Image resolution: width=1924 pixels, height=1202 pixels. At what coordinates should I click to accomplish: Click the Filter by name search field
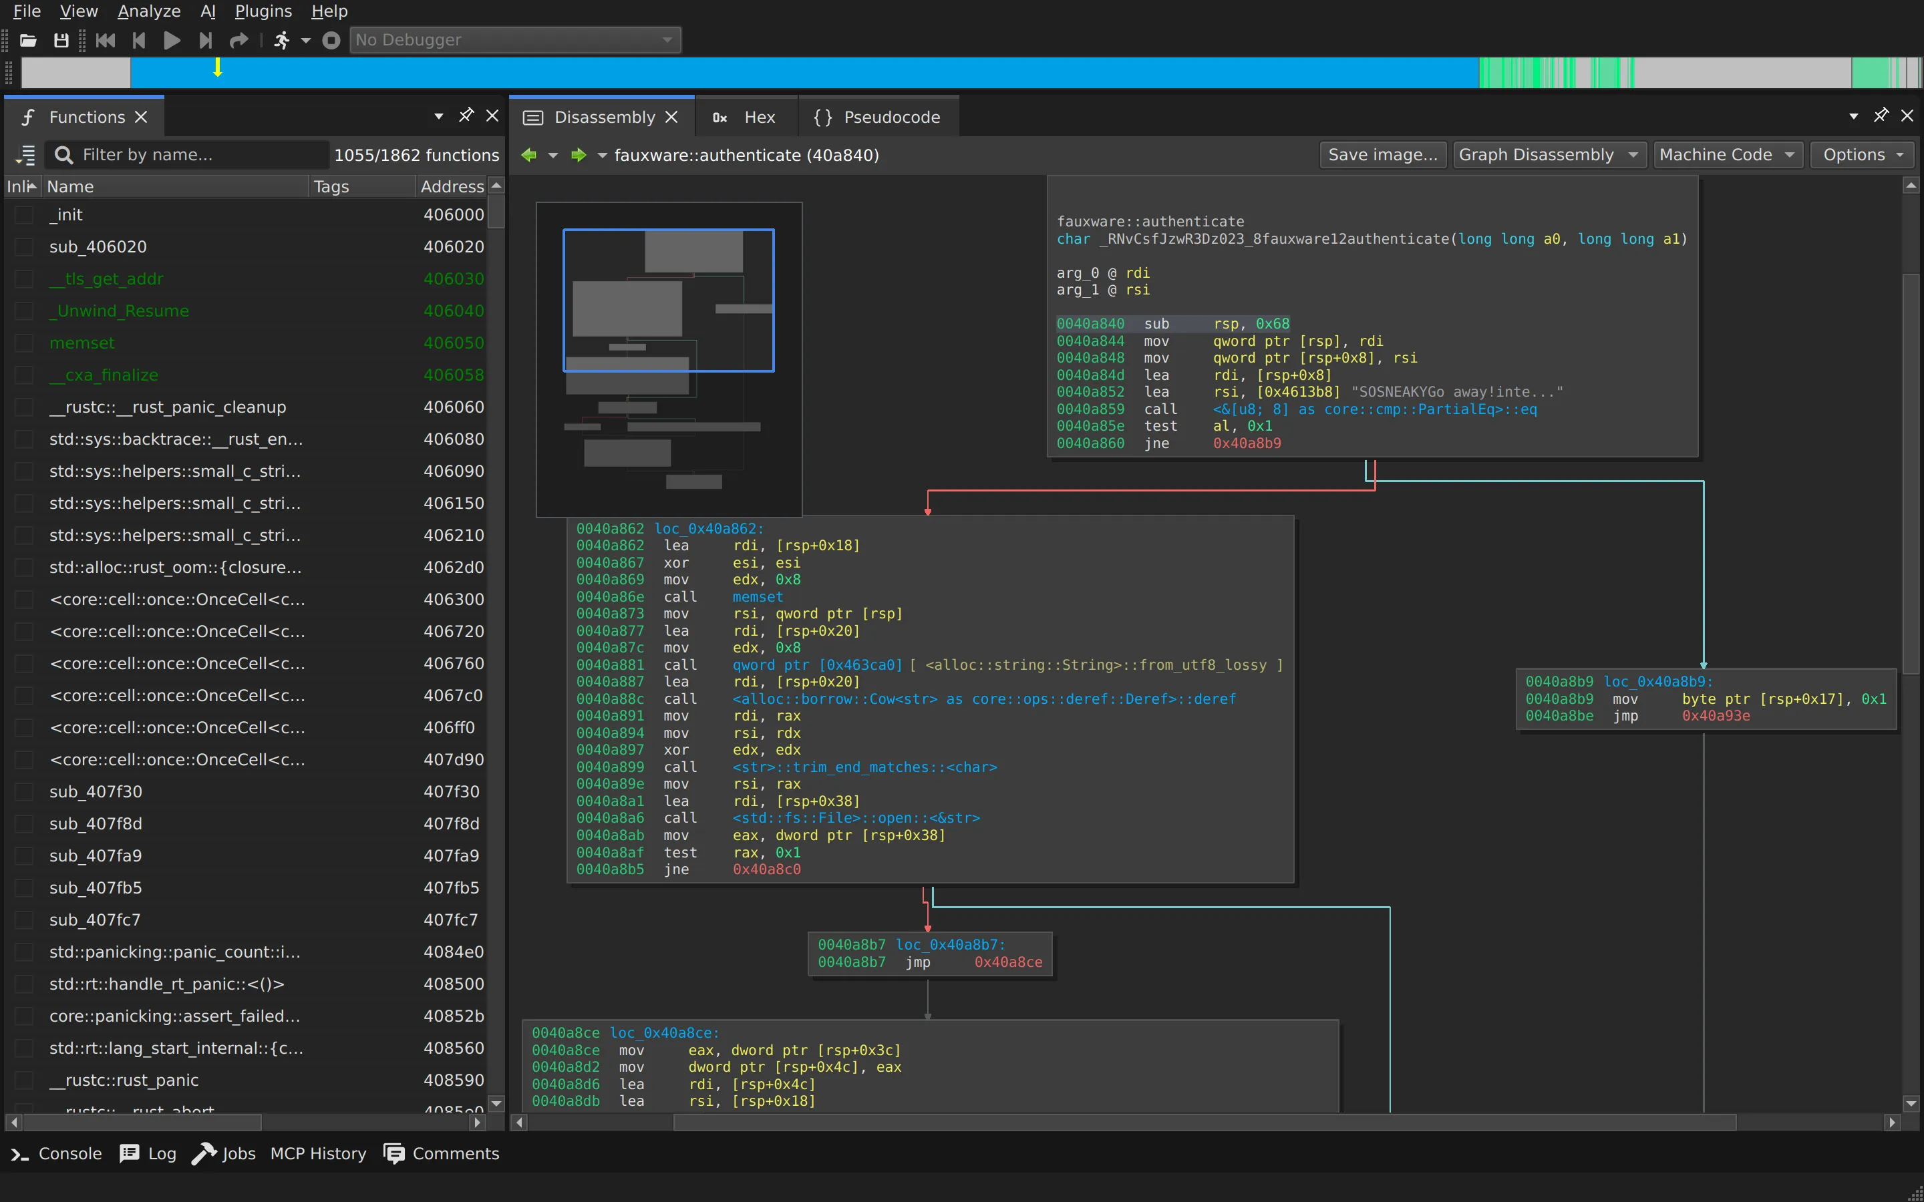[187, 154]
